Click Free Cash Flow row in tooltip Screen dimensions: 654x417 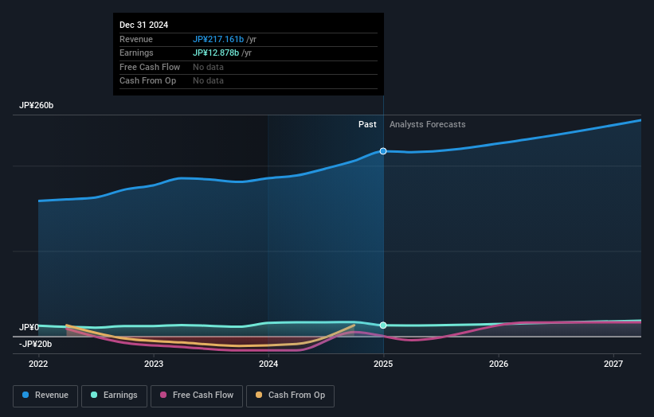[x=249, y=67]
